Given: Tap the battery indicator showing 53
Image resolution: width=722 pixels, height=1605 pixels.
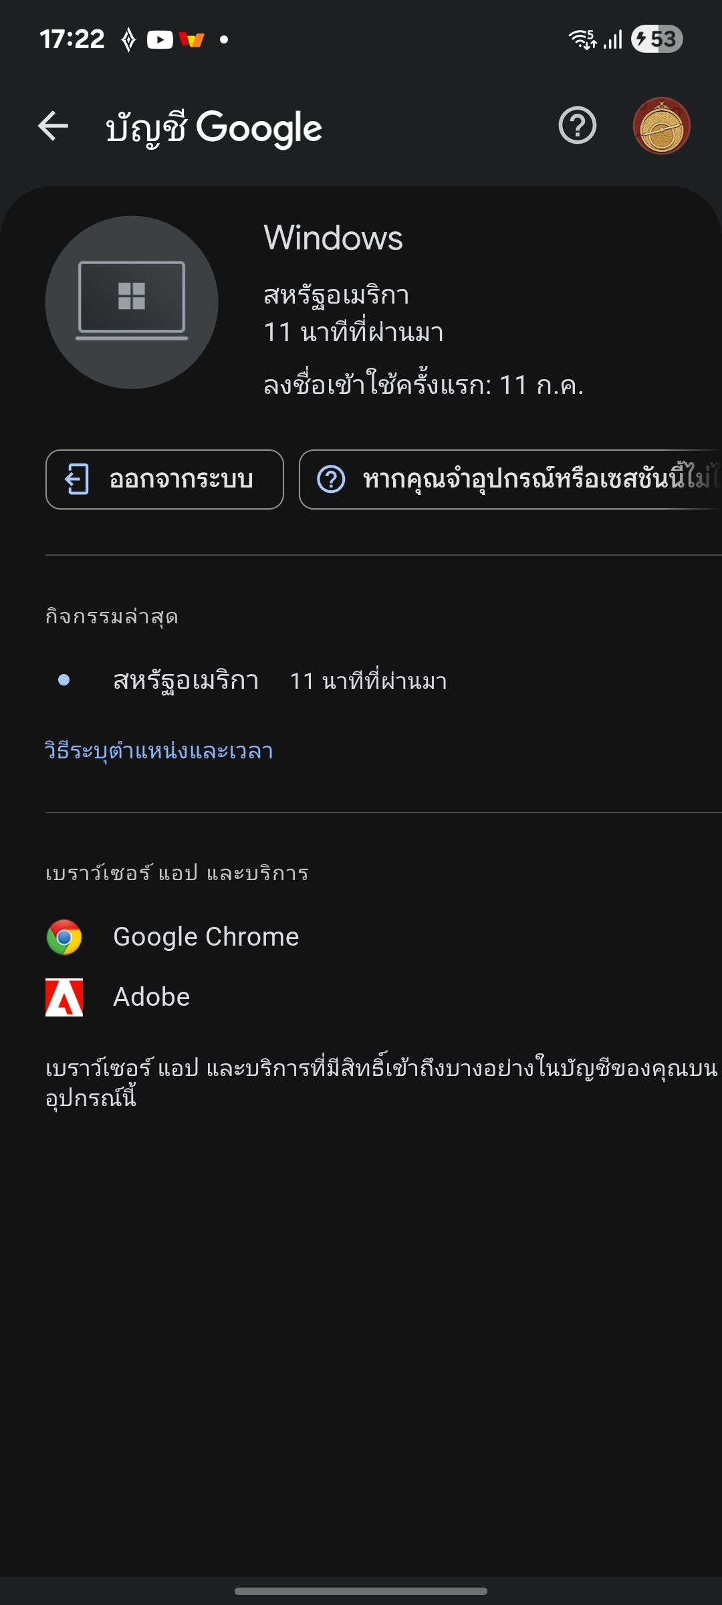Looking at the screenshot, I should [656, 39].
